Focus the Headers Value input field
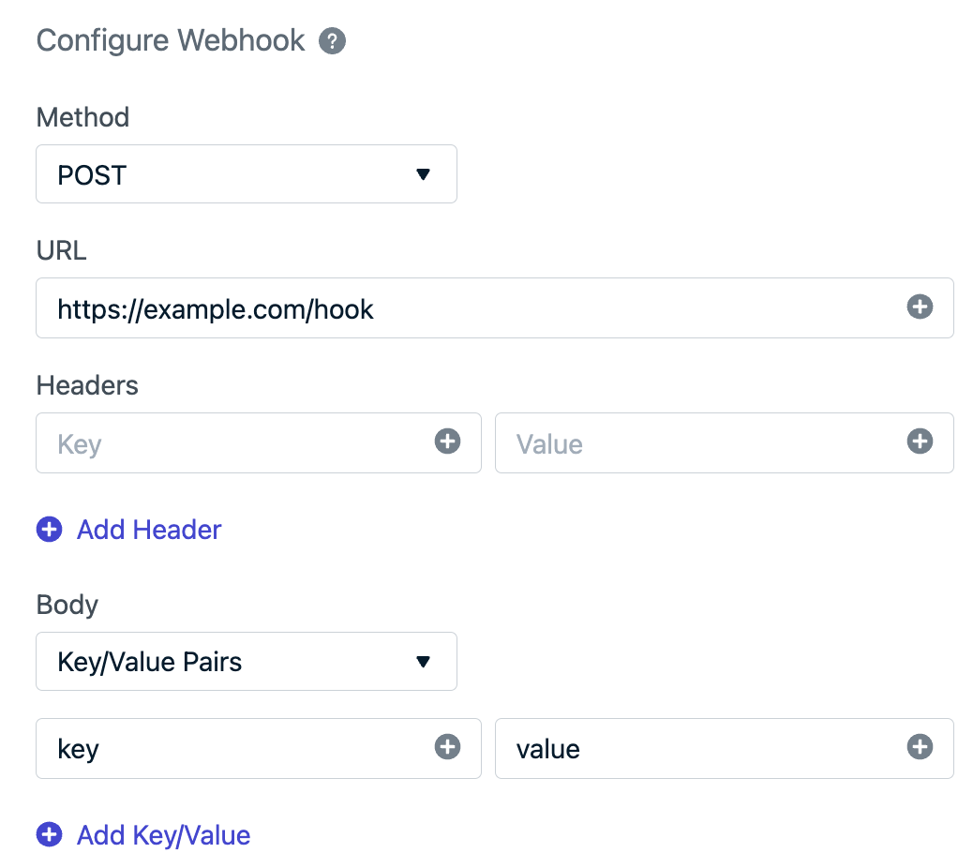 click(725, 443)
